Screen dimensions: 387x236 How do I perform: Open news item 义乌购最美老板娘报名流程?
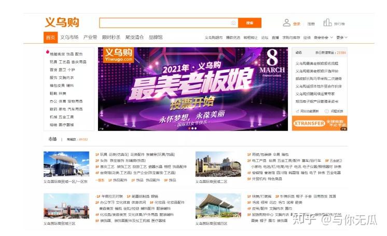point(317,63)
